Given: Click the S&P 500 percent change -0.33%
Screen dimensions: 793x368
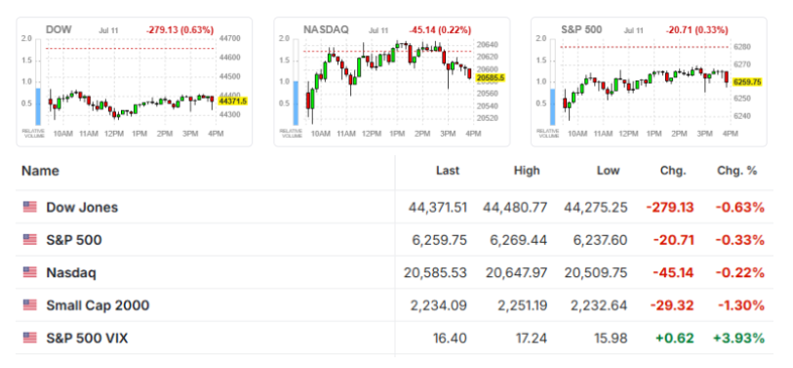Looking at the screenshot, I should (x=739, y=240).
